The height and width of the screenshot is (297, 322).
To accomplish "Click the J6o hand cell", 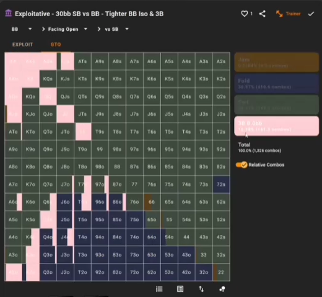I will (65, 202).
